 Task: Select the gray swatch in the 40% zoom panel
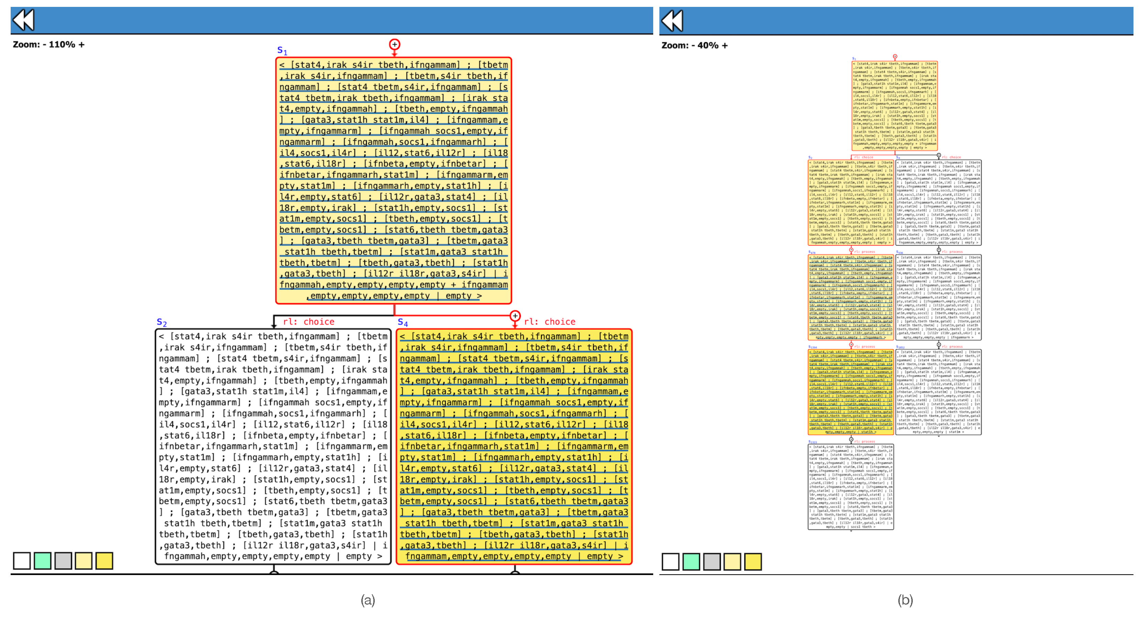click(712, 562)
